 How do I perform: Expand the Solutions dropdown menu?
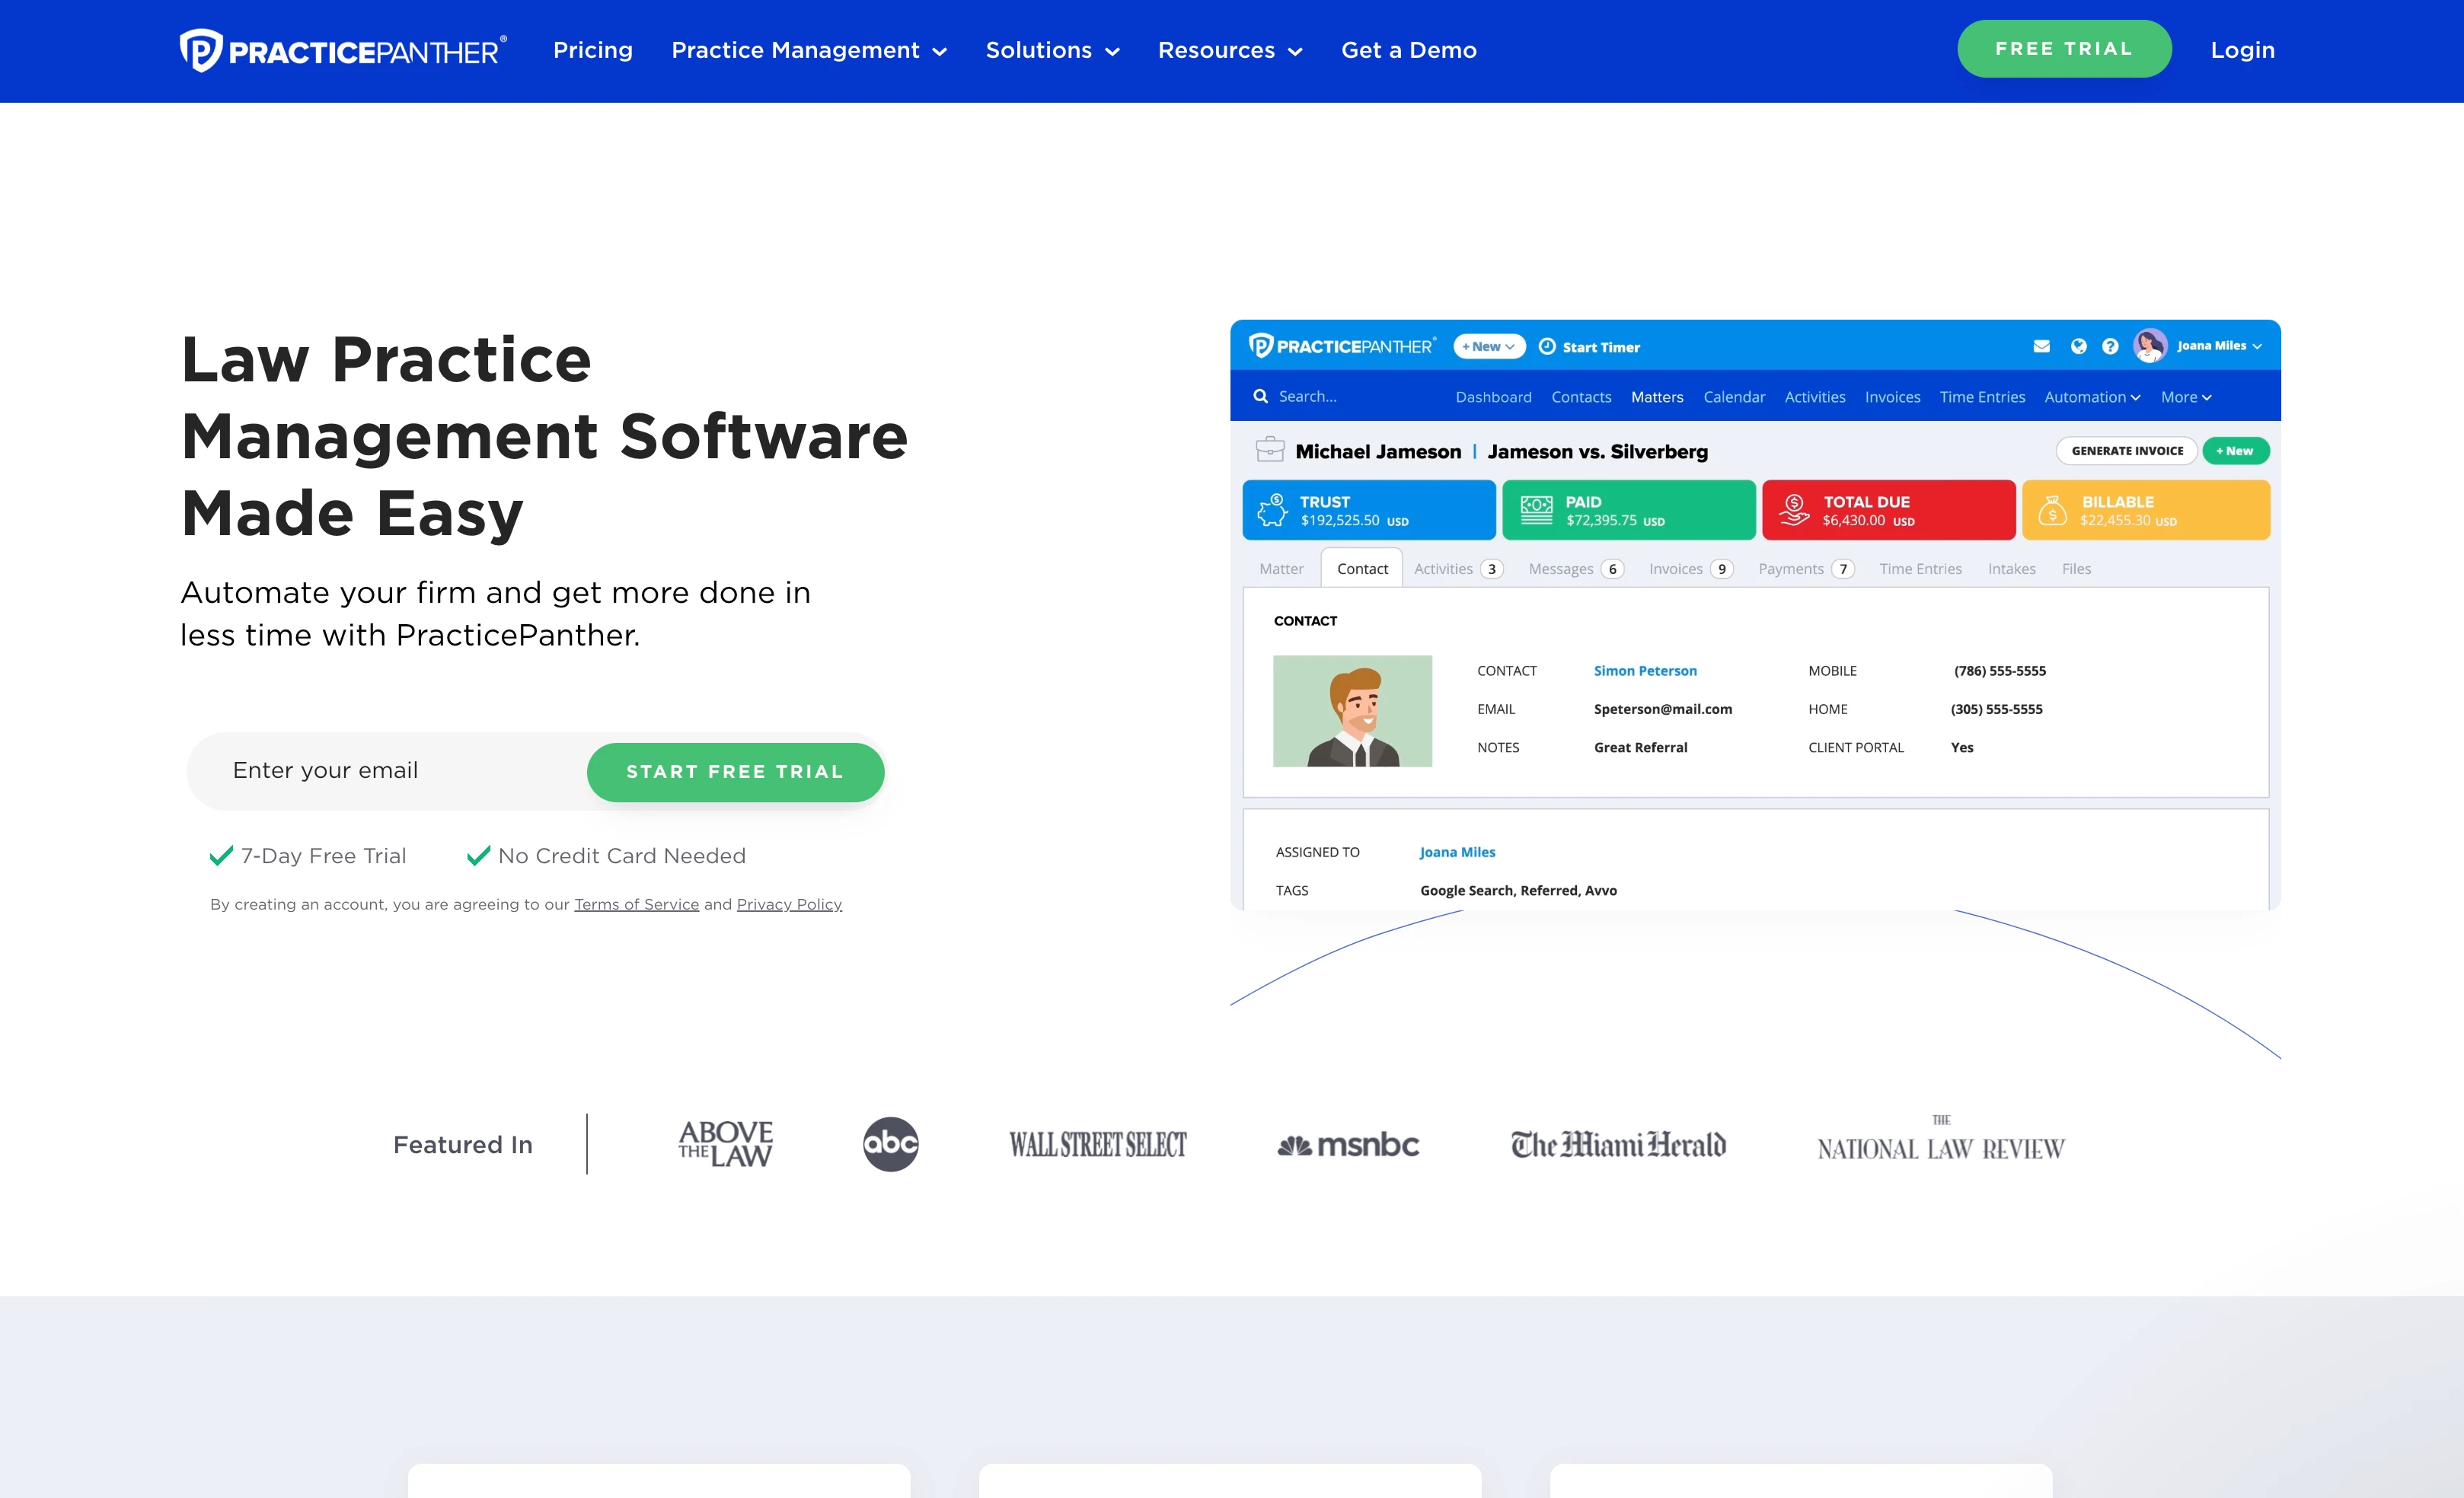coord(1052,50)
